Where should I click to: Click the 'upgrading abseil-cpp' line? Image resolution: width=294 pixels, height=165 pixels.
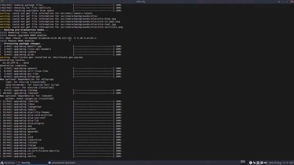[61, 46]
